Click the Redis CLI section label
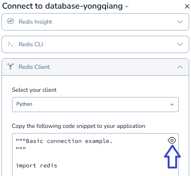 (31, 44)
